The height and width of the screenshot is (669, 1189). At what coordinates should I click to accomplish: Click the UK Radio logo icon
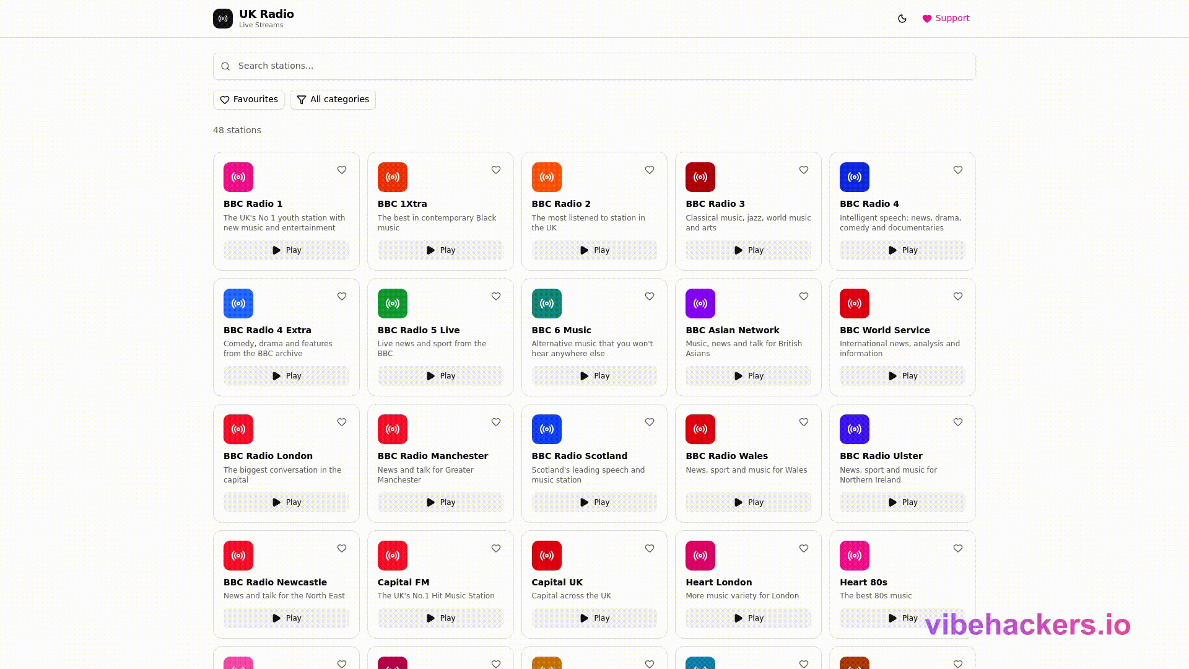pyautogui.click(x=223, y=19)
